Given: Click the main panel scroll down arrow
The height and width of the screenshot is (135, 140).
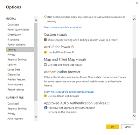Looking at the screenshot, I should point(134,116).
